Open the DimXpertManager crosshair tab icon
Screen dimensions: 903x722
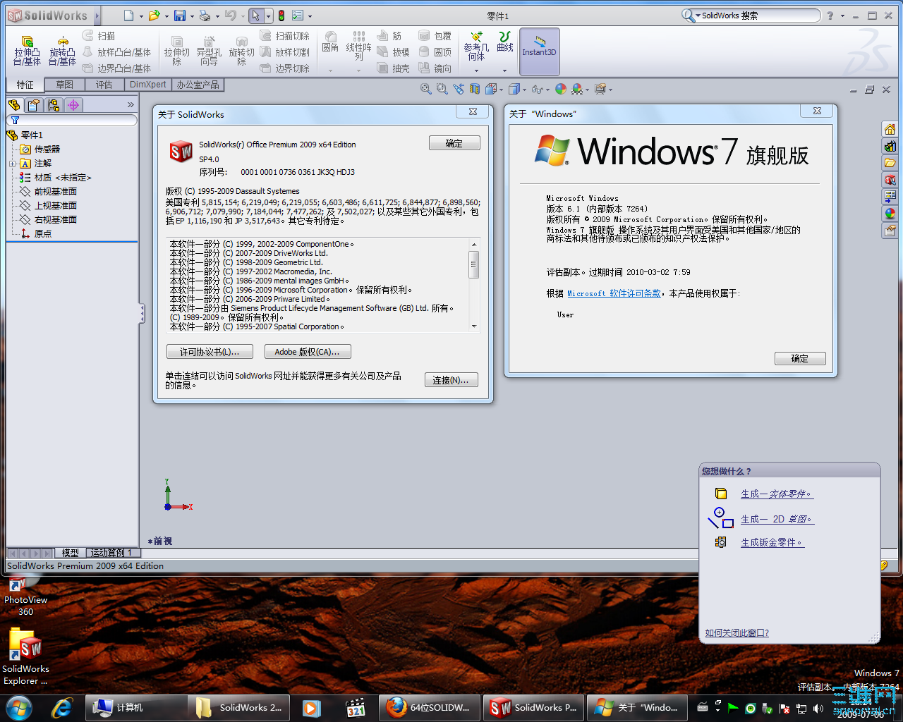(73, 105)
